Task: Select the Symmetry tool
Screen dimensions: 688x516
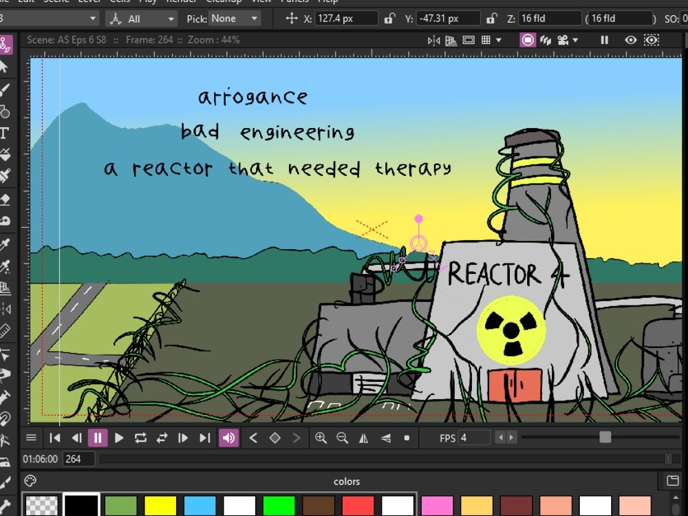Action: click(x=4, y=309)
